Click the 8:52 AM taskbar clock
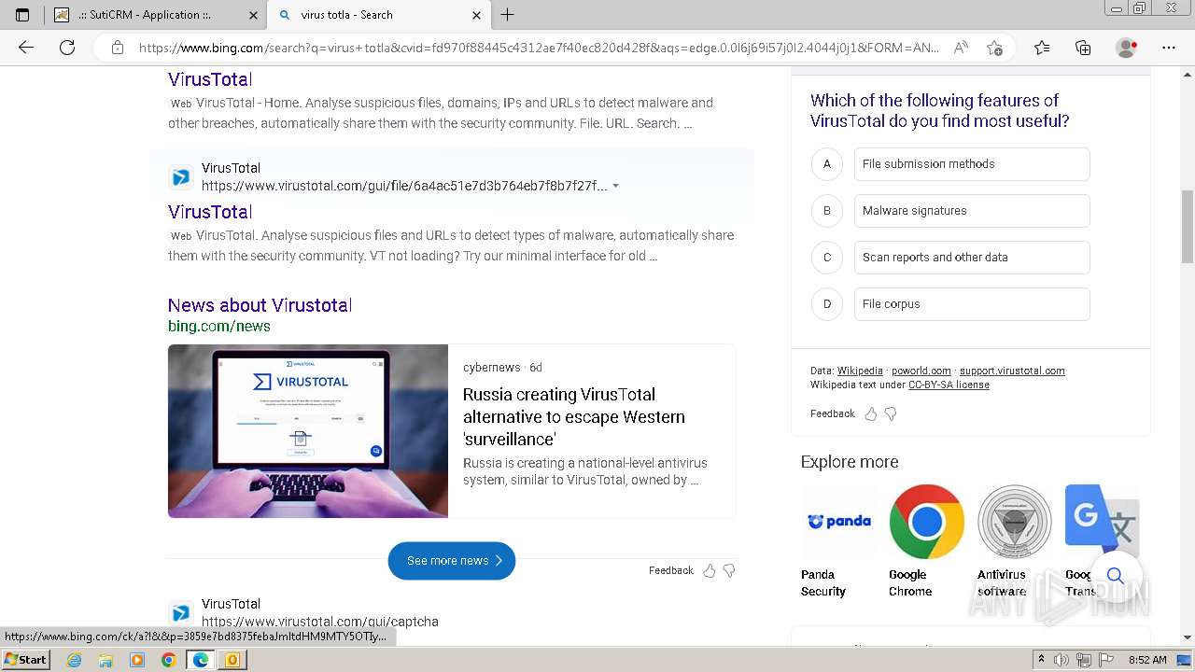This screenshot has height=672, width=1195. click(x=1147, y=660)
